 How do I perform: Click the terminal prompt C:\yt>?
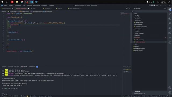point(4,94)
